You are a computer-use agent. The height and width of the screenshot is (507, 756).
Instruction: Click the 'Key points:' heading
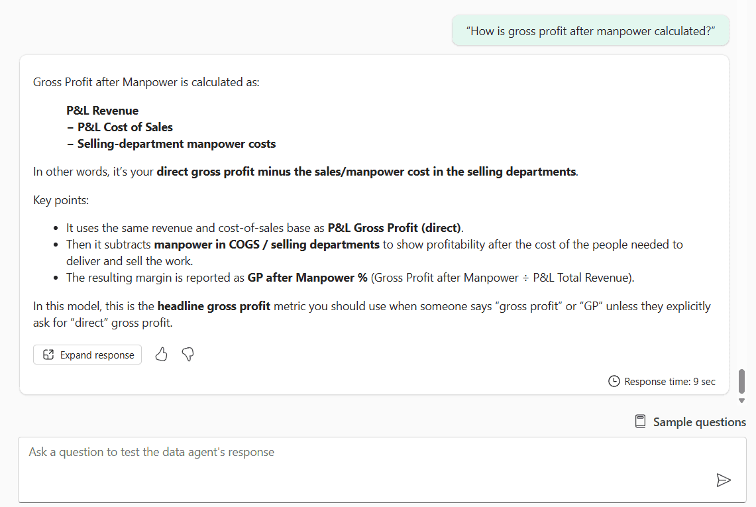61,200
